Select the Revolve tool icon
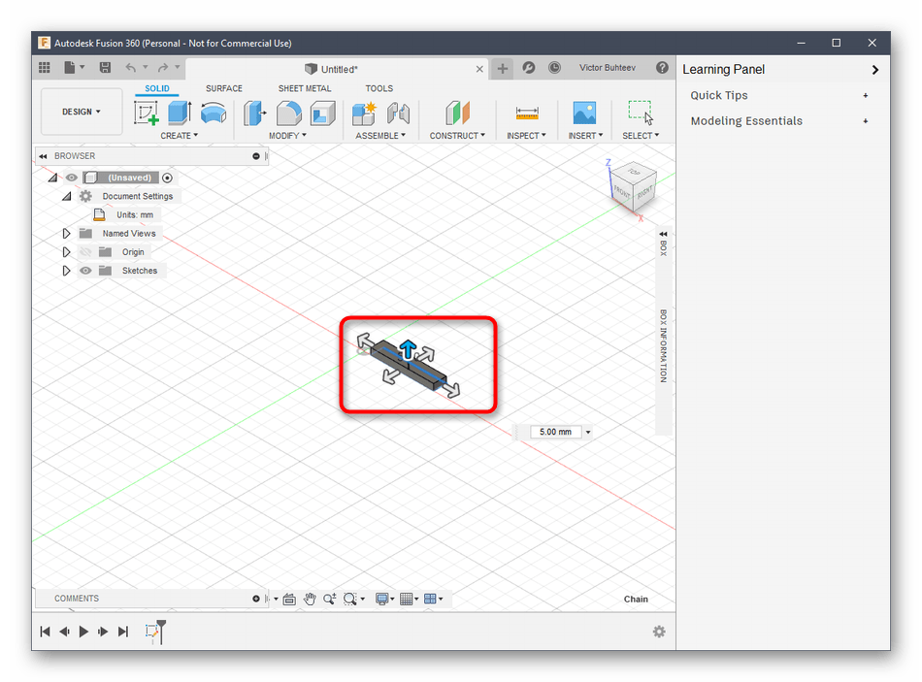The height and width of the screenshot is (682, 922). point(213,113)
